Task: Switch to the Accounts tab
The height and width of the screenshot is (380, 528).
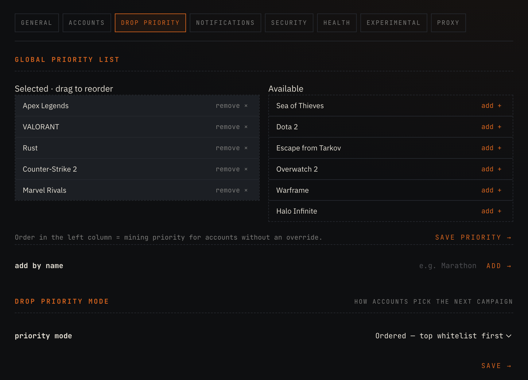Action: coord(87,23)
